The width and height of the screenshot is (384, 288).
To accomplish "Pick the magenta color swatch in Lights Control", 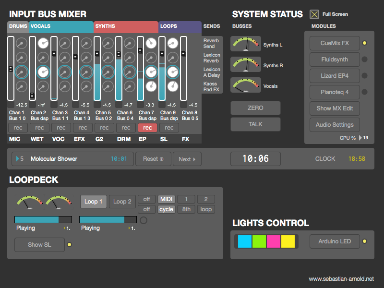I will click(x=274, y=241).
